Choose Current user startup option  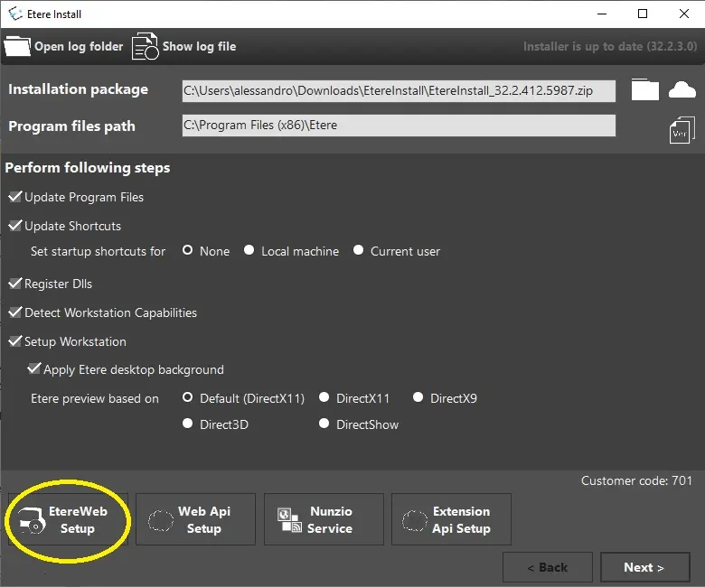coord(359,251)
